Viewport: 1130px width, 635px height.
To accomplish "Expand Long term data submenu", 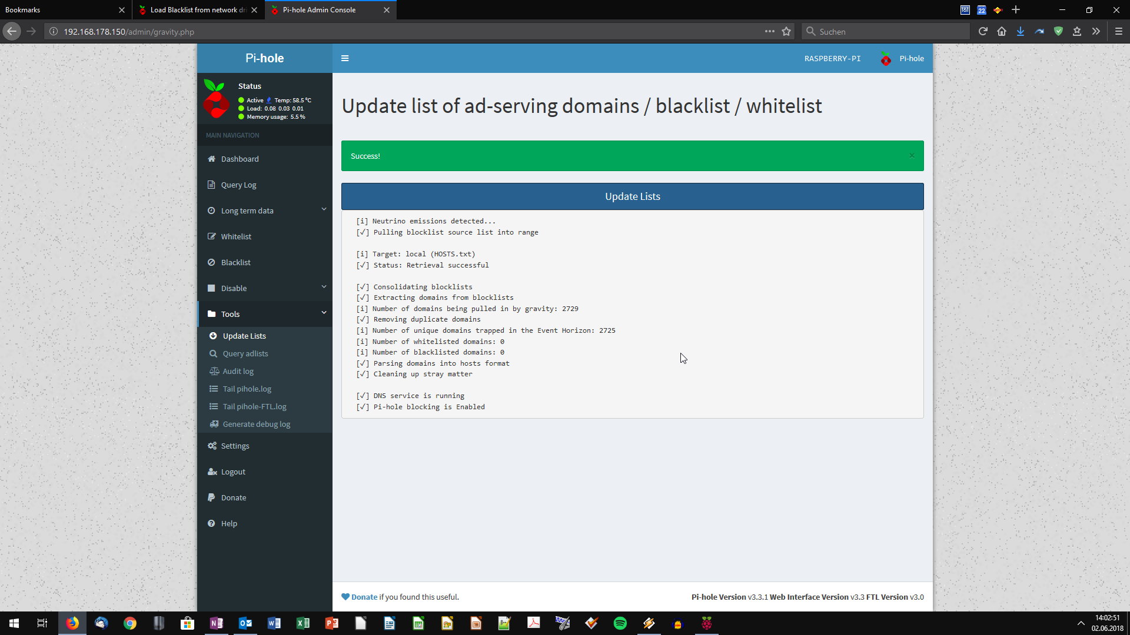I will tap(324, 210).
